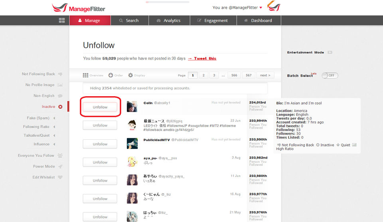Viewport: 383px width, 222px height.
Task: Click the Edit Whitelist heart icon
Action: click(60, 177)
